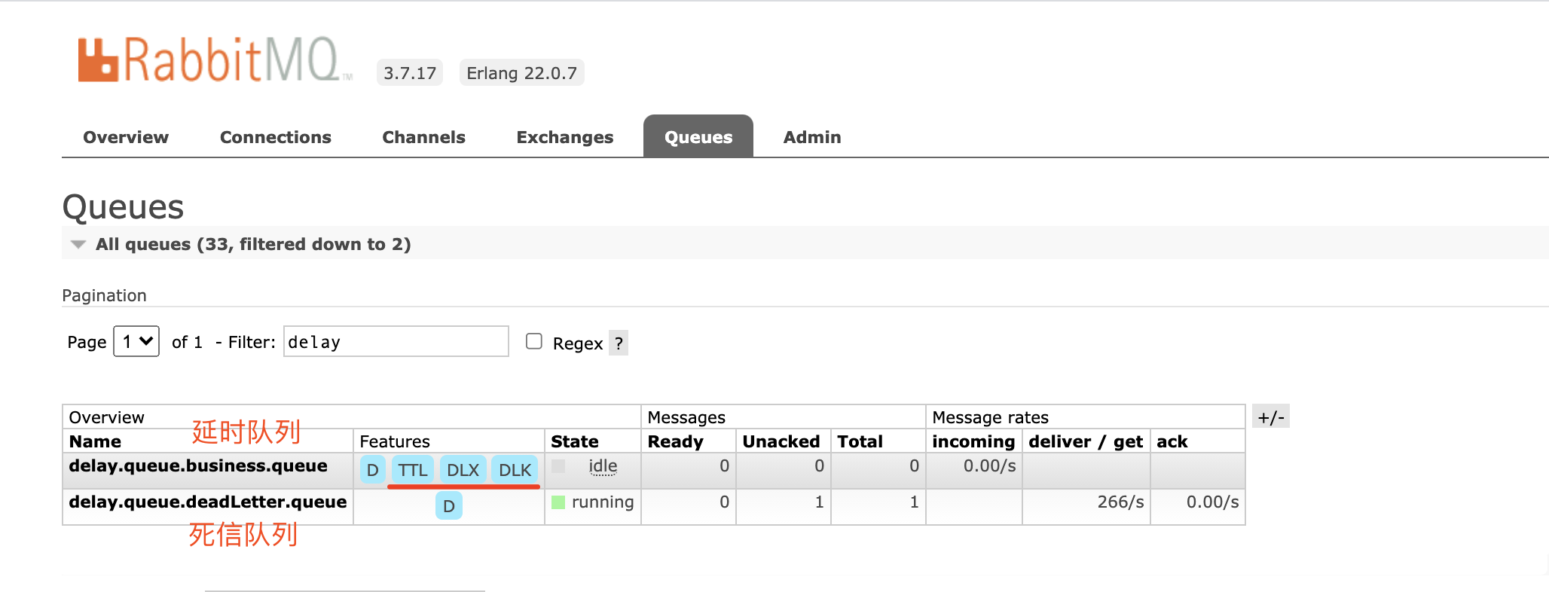This screenshot has width=1549, height=592.
Task: Click the RabbitMQ logo
Action: tap(214, 60)
